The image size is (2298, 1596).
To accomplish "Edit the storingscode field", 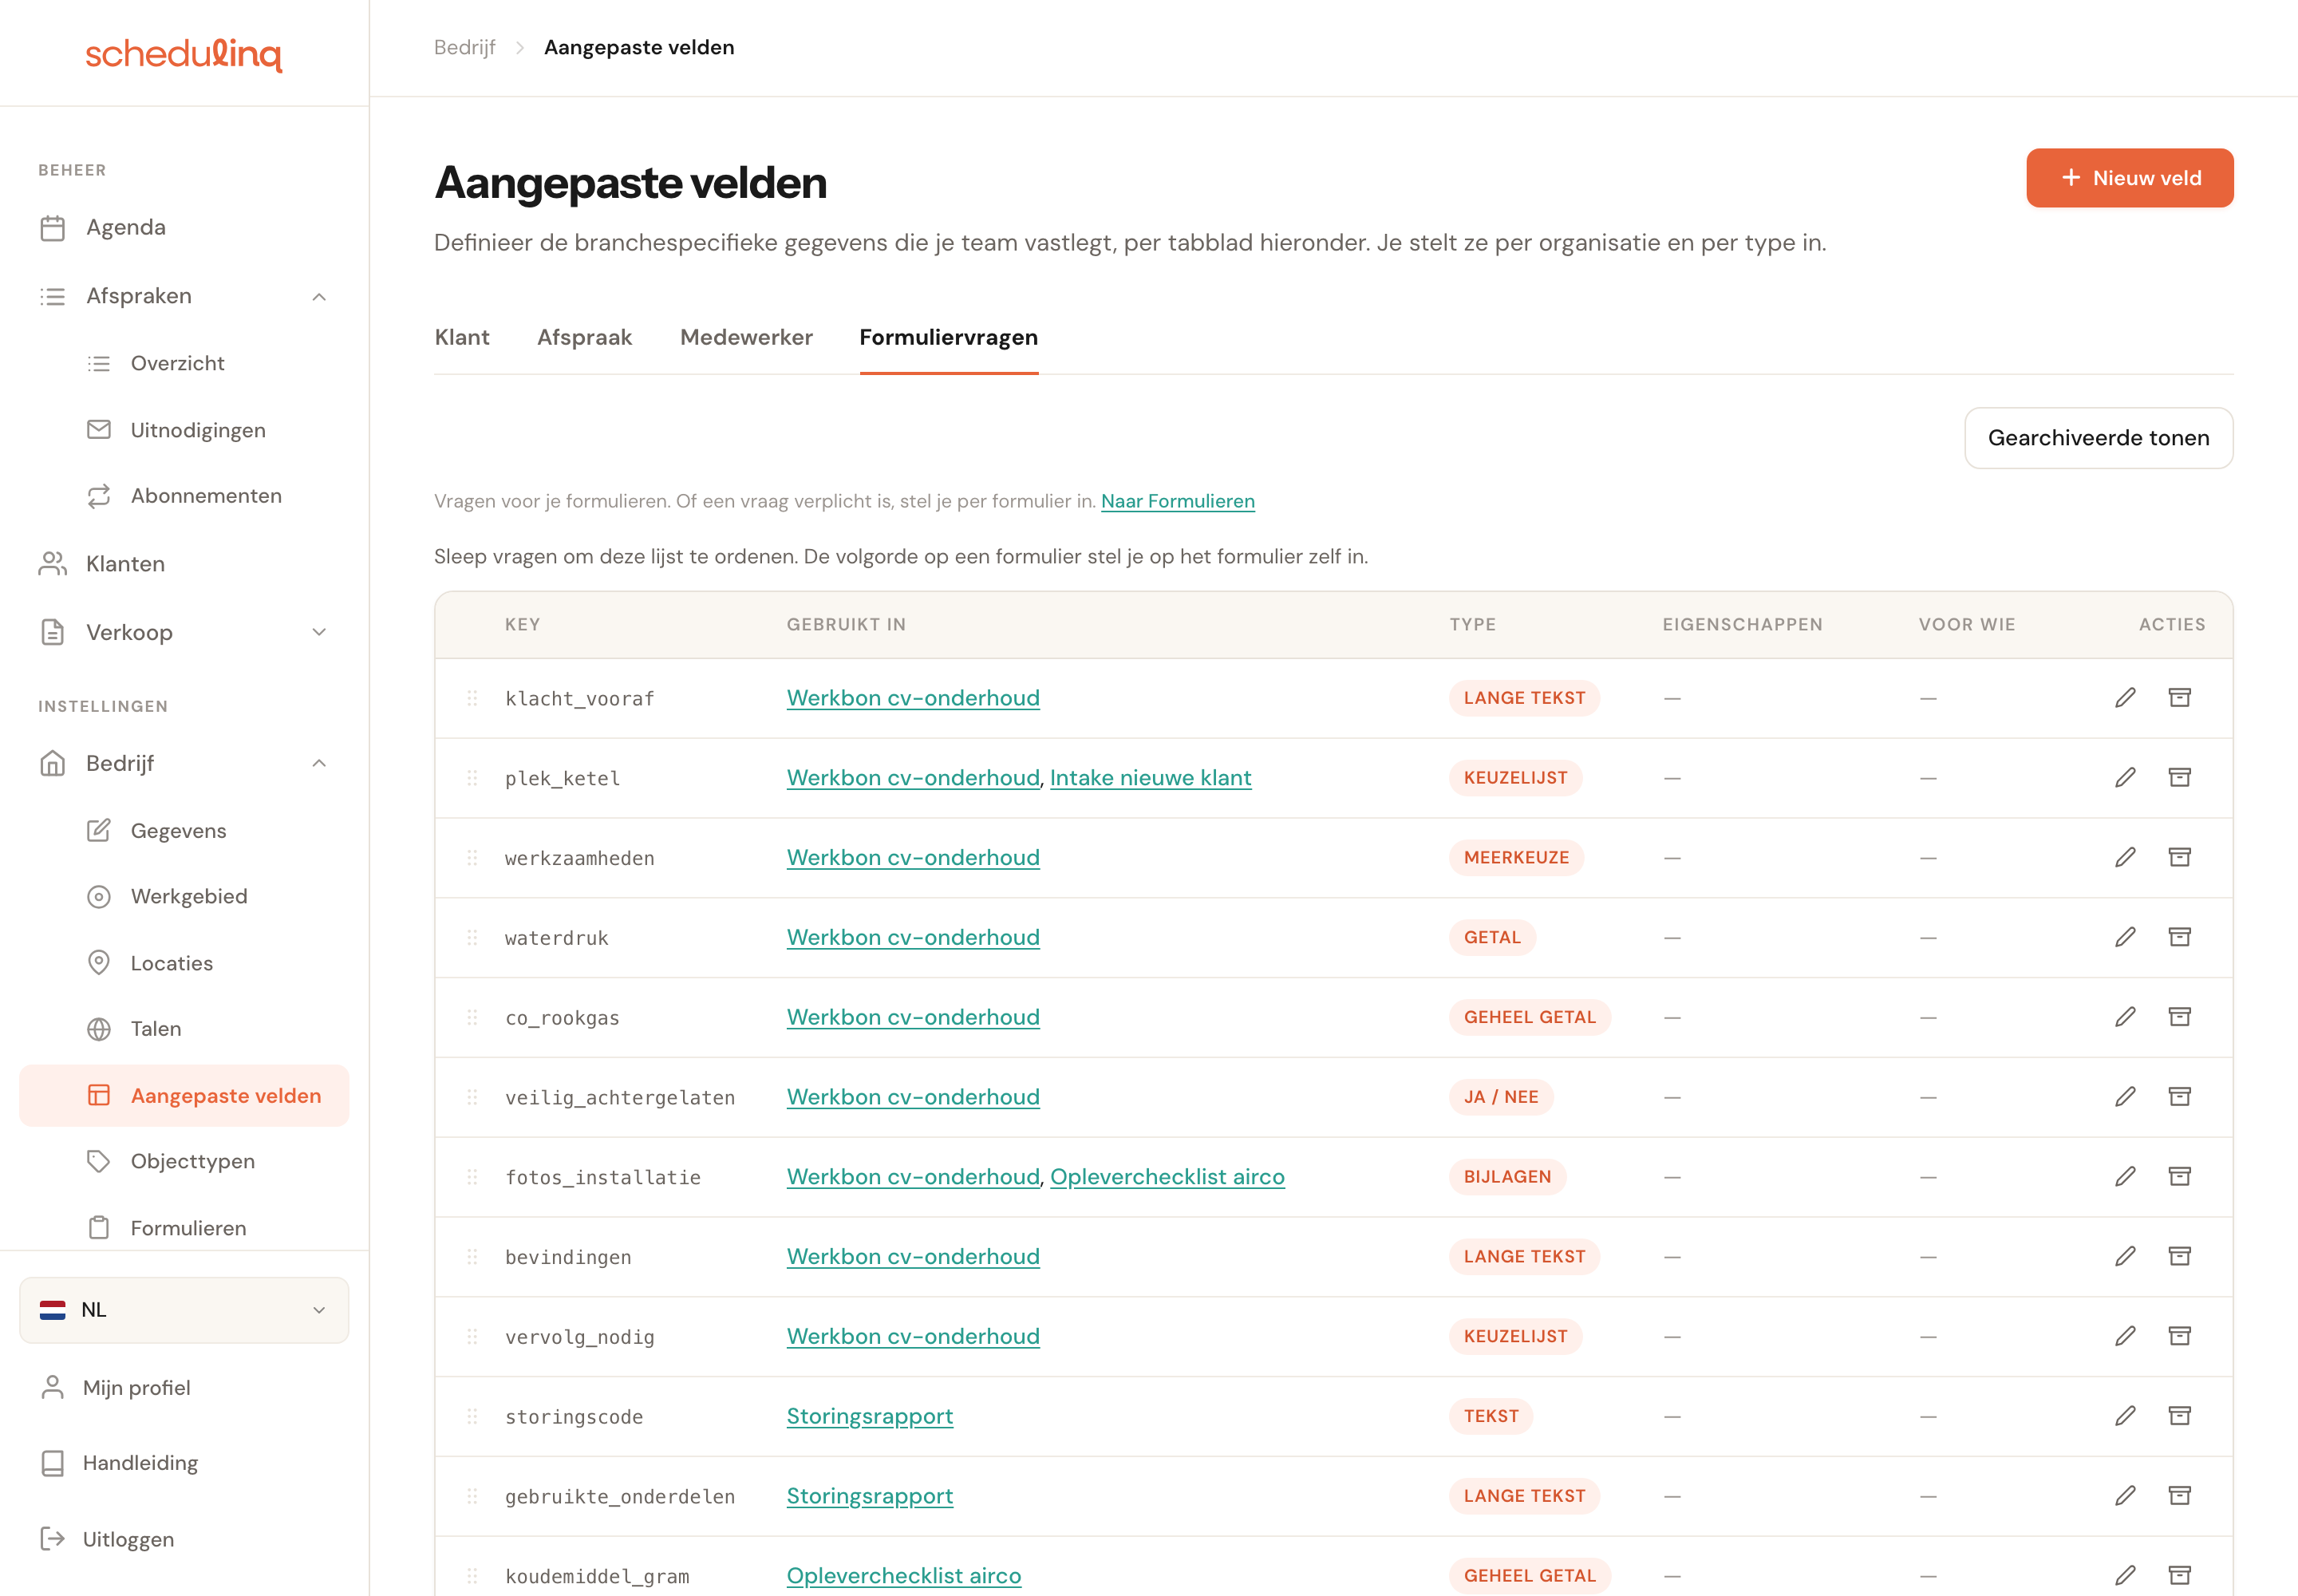I will pos(2125,1416).
